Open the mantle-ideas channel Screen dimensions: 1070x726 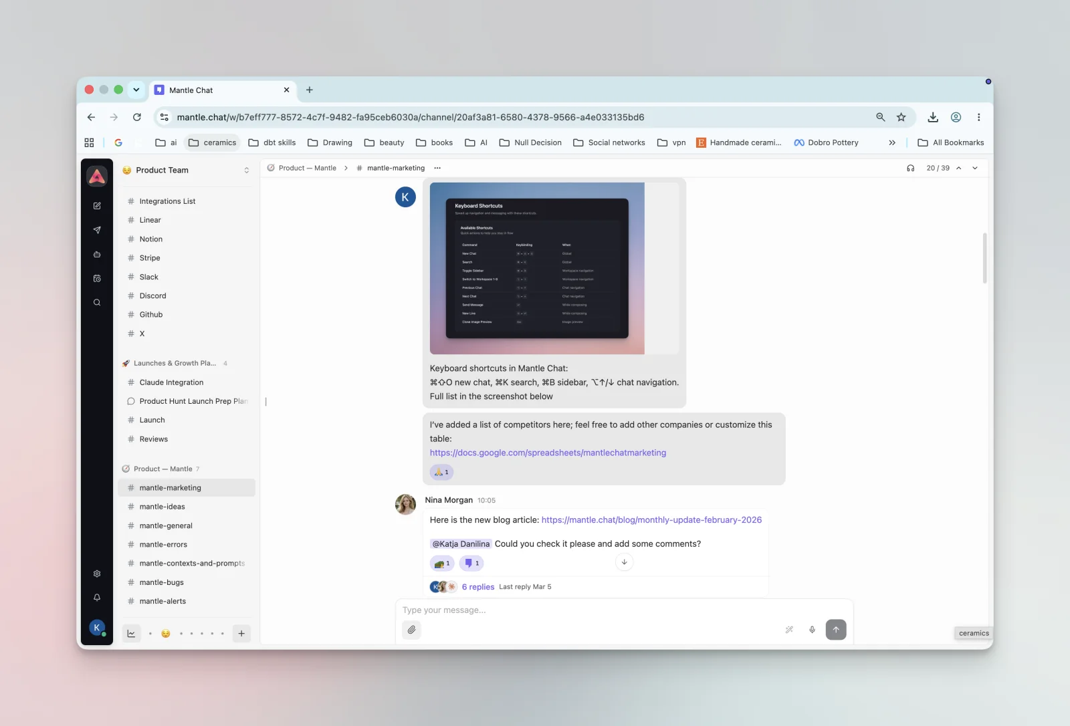(187, 507)
